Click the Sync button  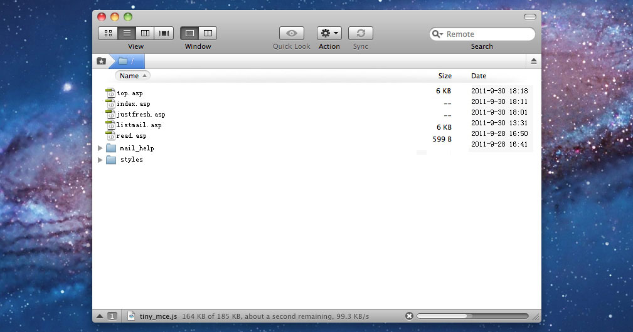click(x=360, y=33)
